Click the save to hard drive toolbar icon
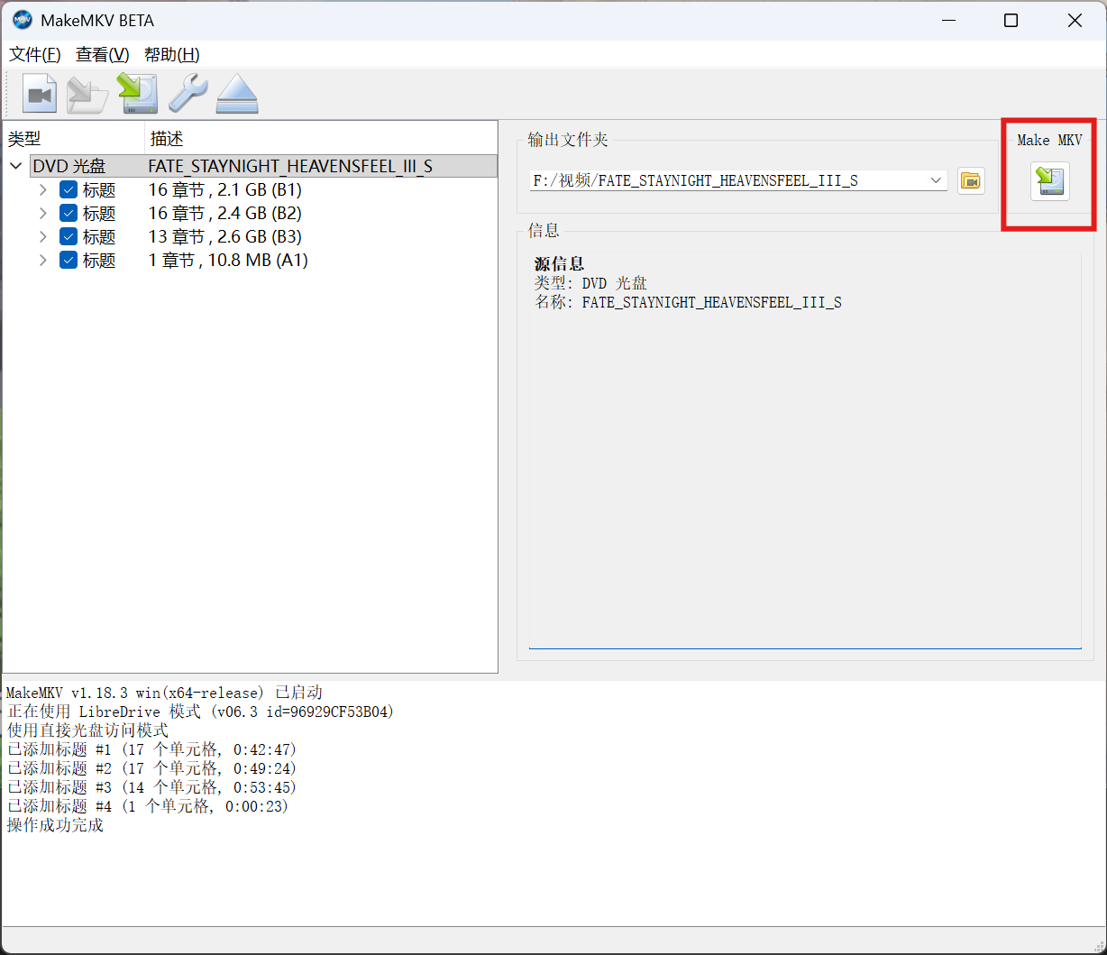The width and height of the screenshot is (1107, 955). [x=138, y=94]
